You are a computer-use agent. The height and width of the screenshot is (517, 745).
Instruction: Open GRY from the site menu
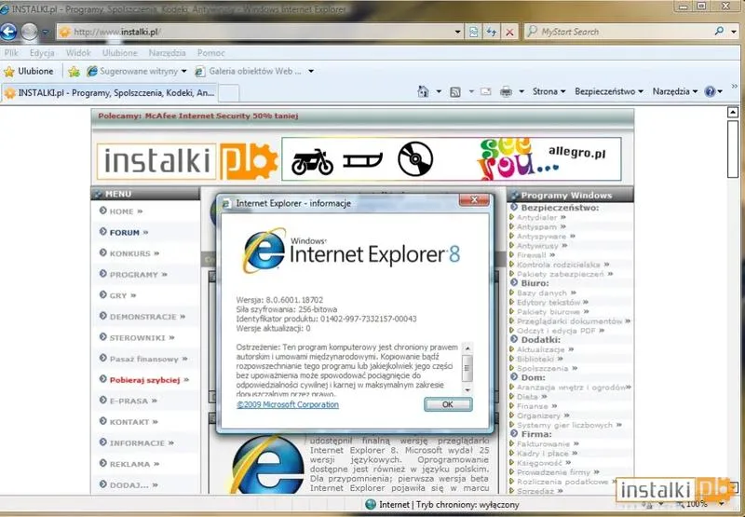pos(118,295)
